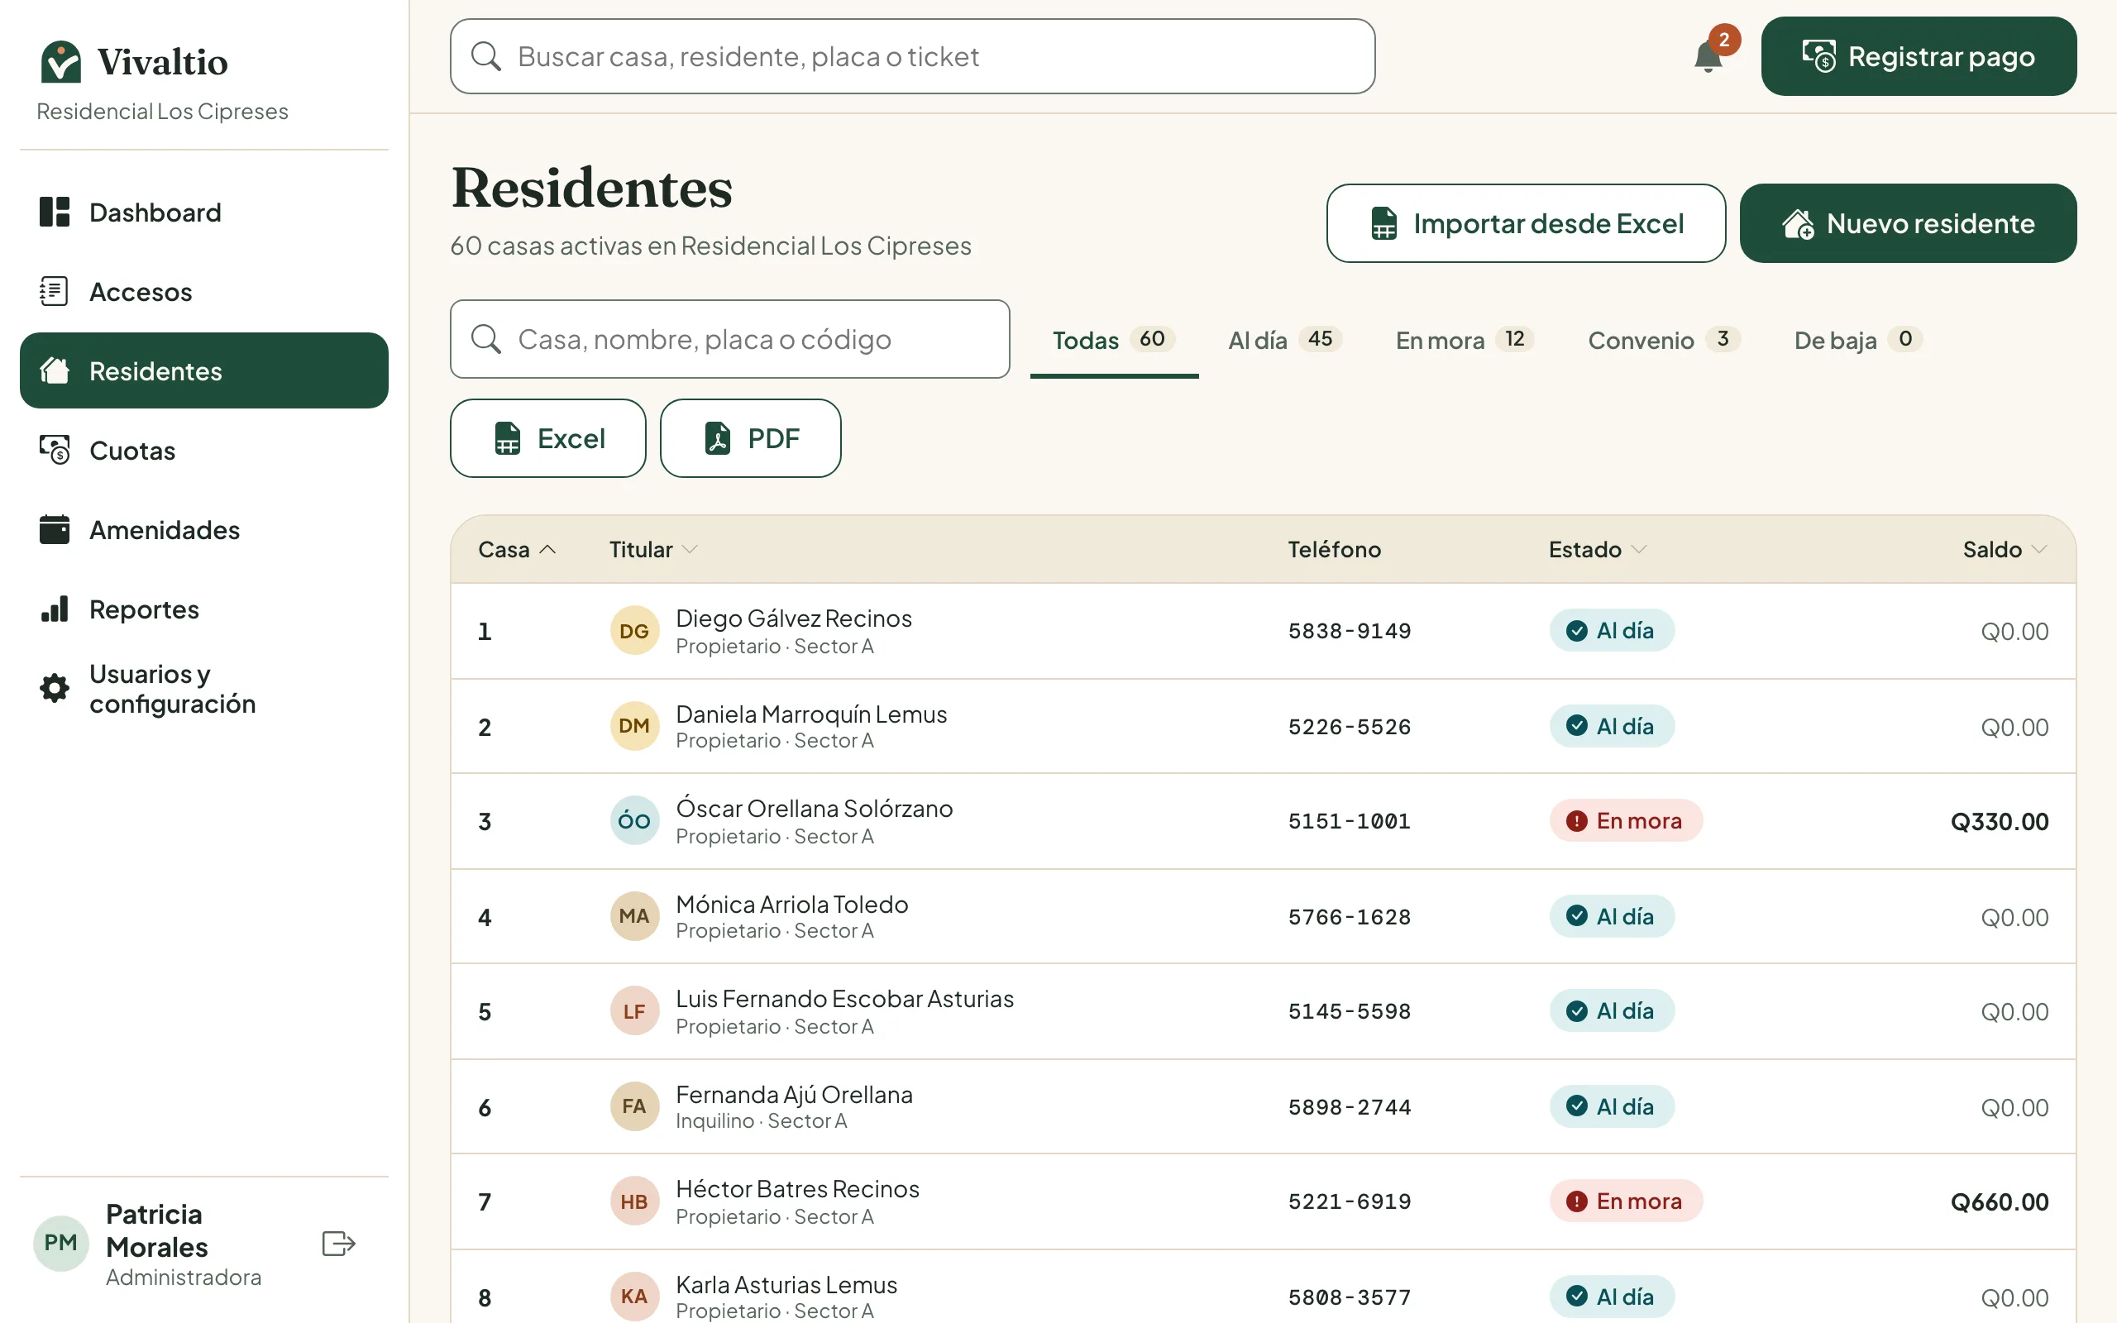Click Al día badge for Mónica Arriola
The image size is (2117, 1323).
tap(1612, 916)
